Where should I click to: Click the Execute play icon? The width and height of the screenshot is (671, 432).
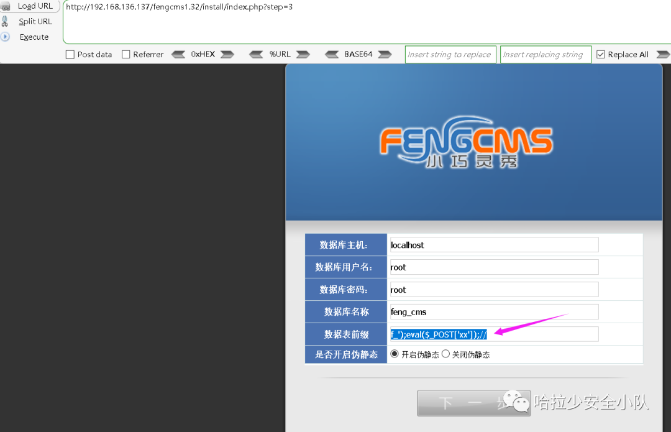click(x=5, y=37)
